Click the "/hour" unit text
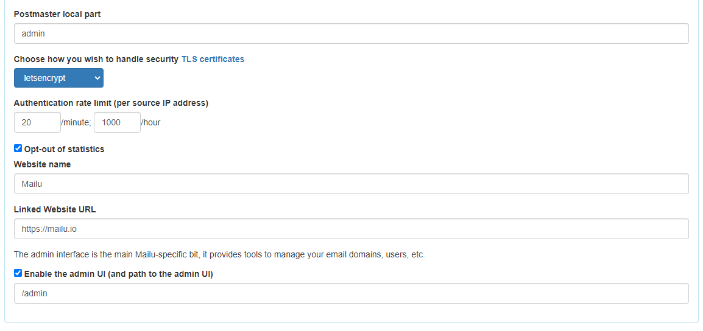This screenshot has height=331, width=703. click(150, 122)
